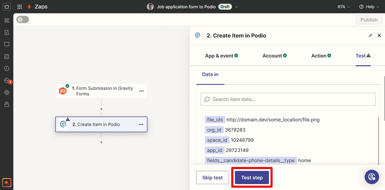Click the Podio icon in panel header

198,36
